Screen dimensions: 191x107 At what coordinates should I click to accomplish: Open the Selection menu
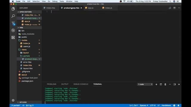click(36, 1)
